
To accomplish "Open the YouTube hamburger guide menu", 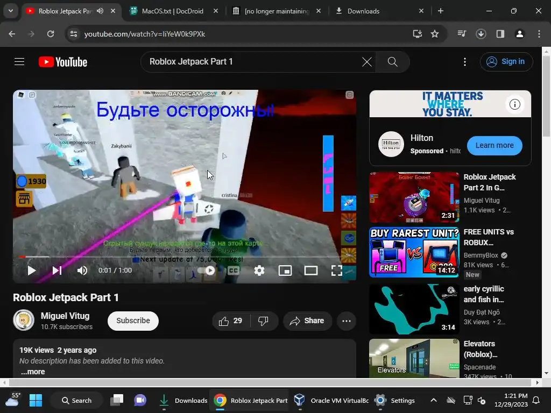I will pyautogui.click(x=19, y=62).
